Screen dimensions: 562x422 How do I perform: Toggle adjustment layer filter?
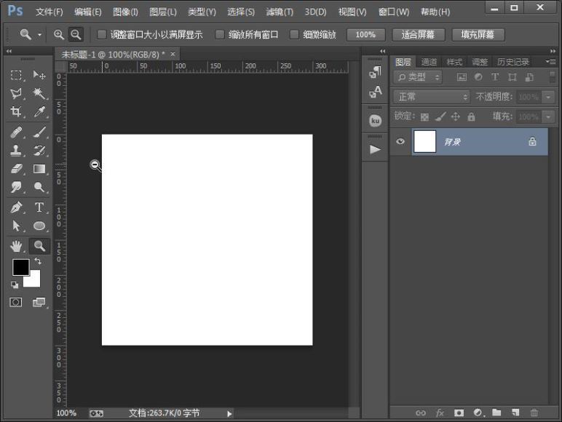(478, 77)
